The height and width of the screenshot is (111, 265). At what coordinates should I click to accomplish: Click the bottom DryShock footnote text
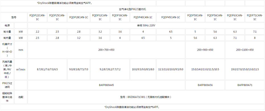point(132,107)
